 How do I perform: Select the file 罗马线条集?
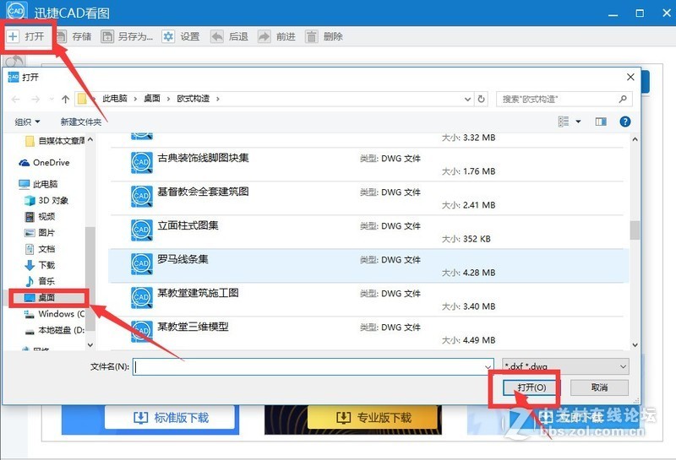click(x=367, y=266)
